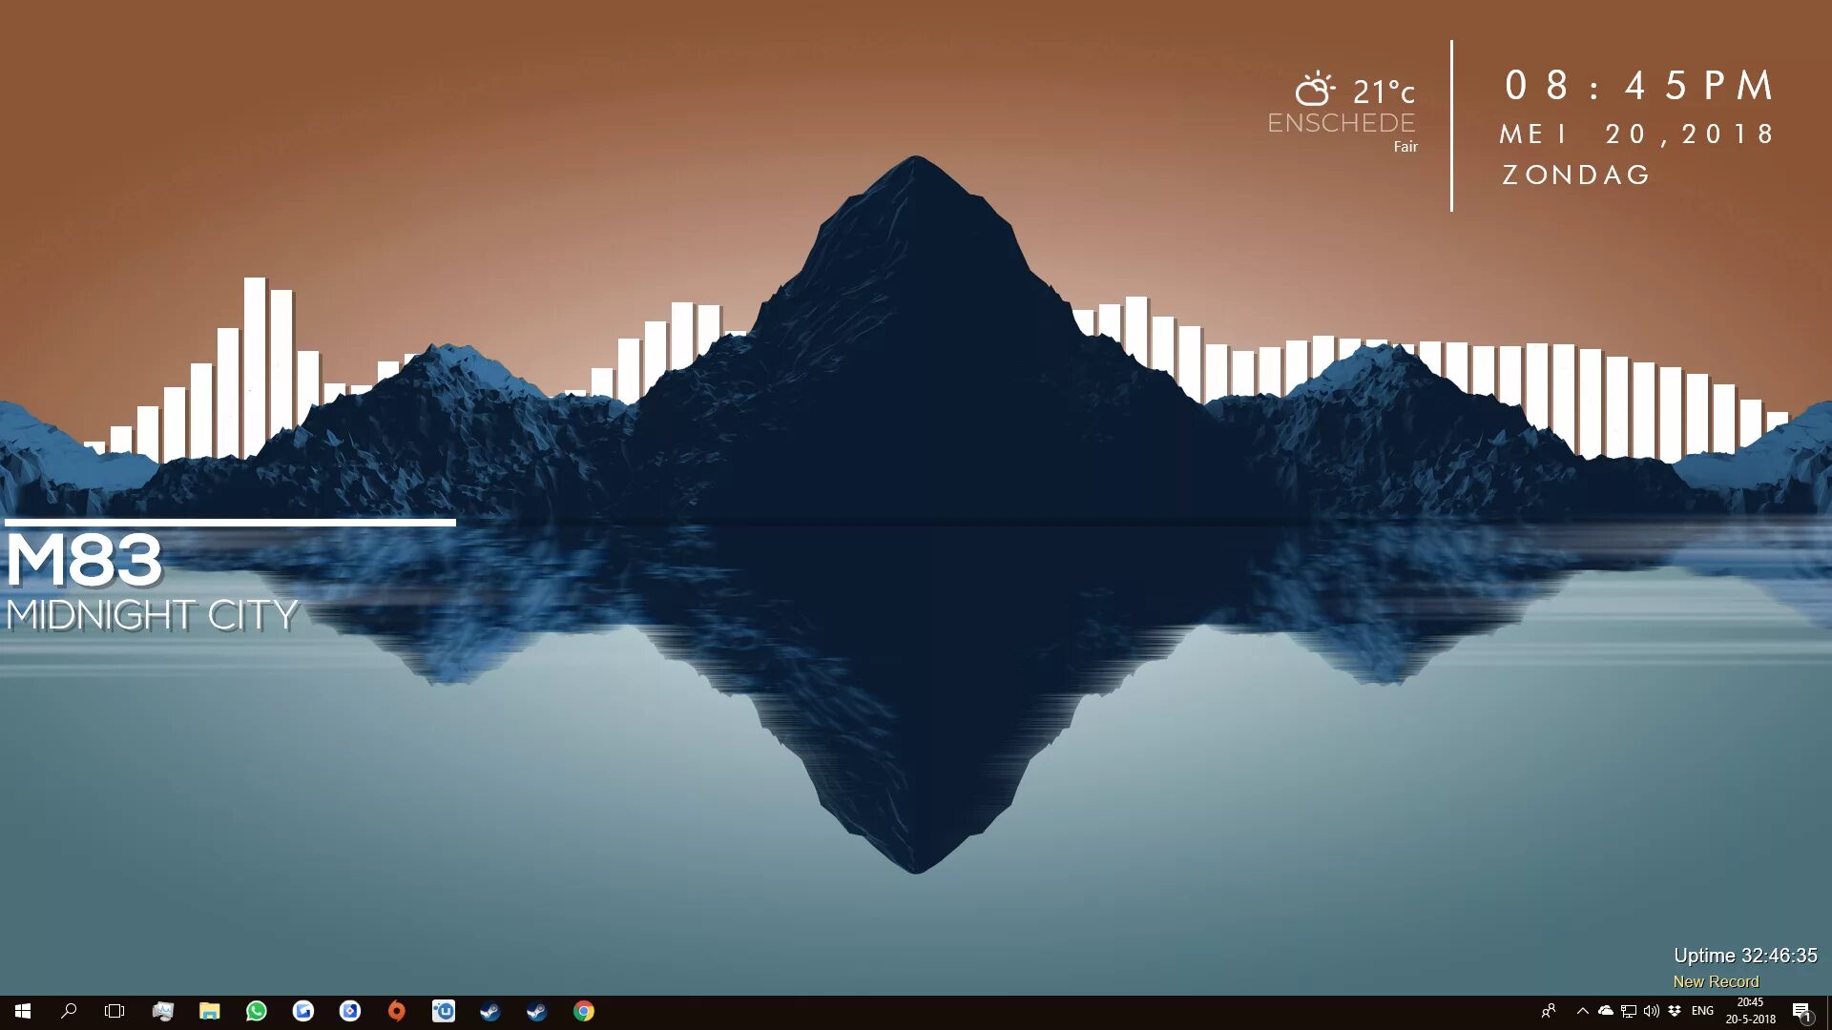
Task: Click the 21°c temperature reading
Action: point(1384,93)
